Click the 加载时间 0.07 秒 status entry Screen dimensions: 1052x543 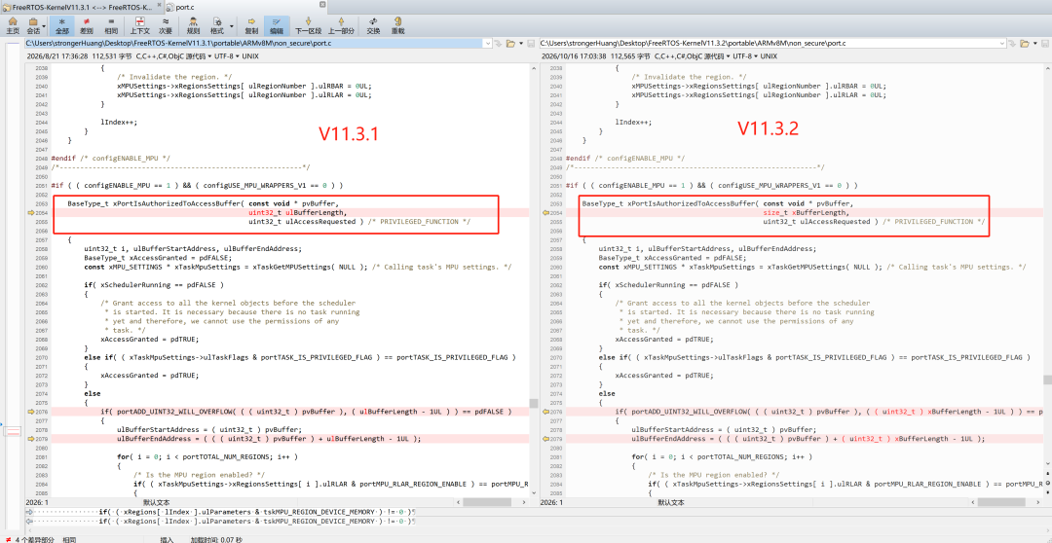[216, 539]
